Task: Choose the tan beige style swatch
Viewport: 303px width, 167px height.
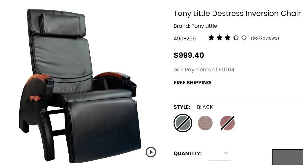Action: pos(205,123)
